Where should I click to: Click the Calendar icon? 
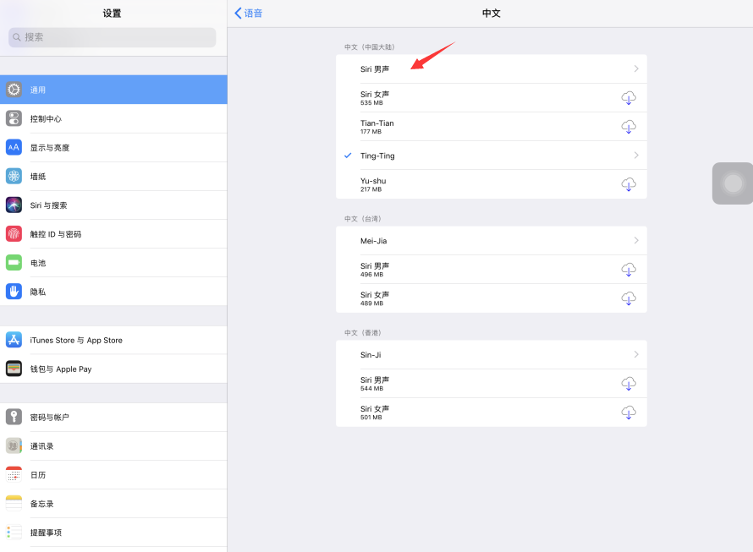[x=14, y=474]
